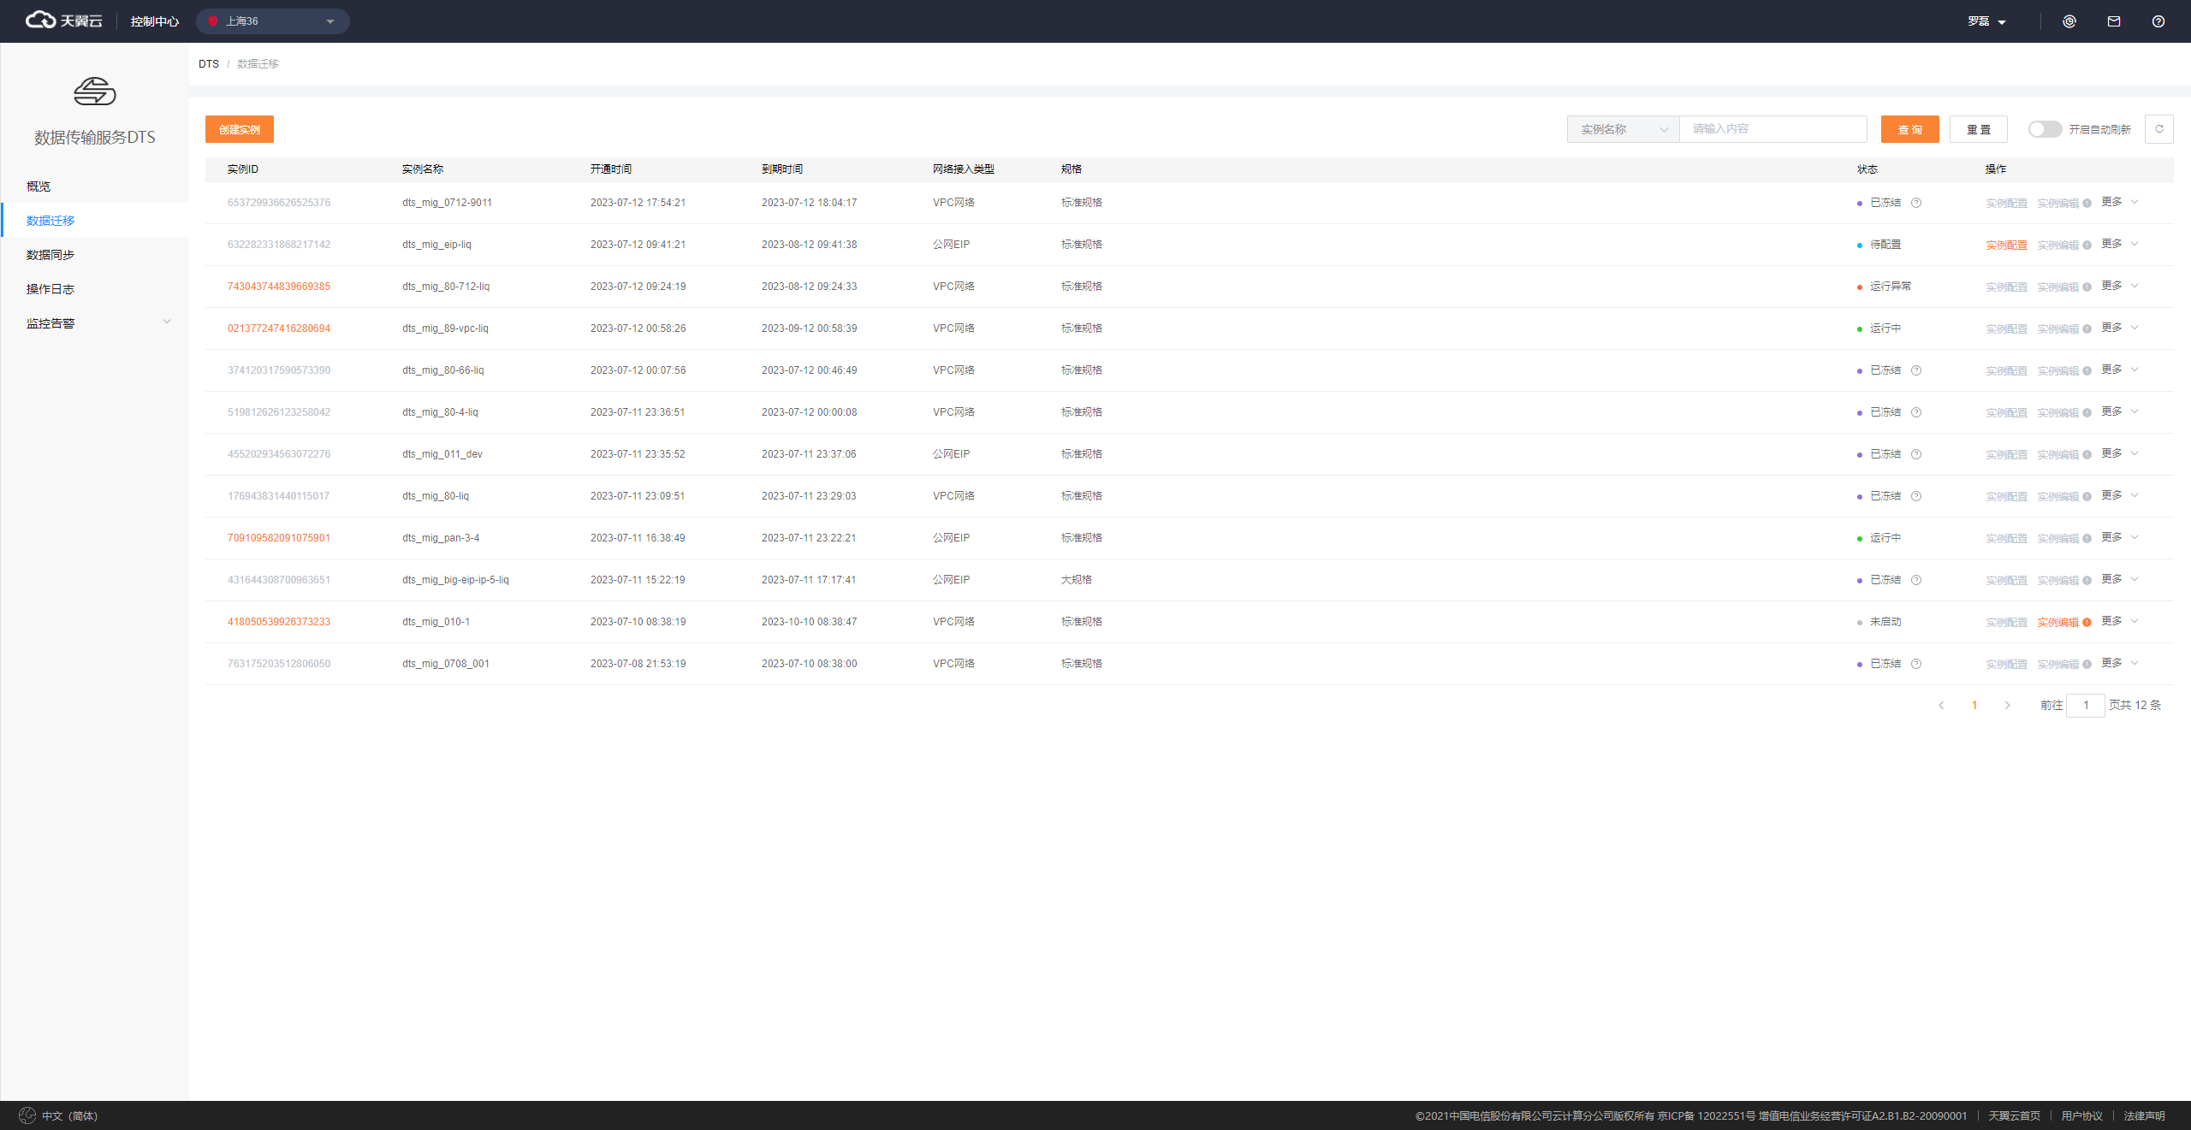Screen dimensions: 2191x1130
Task: Click the orange warning icon beside 实例编辑 for dts_mig_010-1
Action: pos(2087,622)
